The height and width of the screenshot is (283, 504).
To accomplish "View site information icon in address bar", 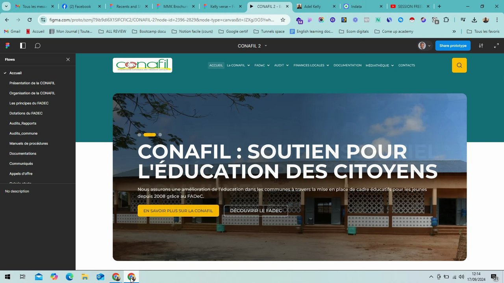I will click(43, 20).
